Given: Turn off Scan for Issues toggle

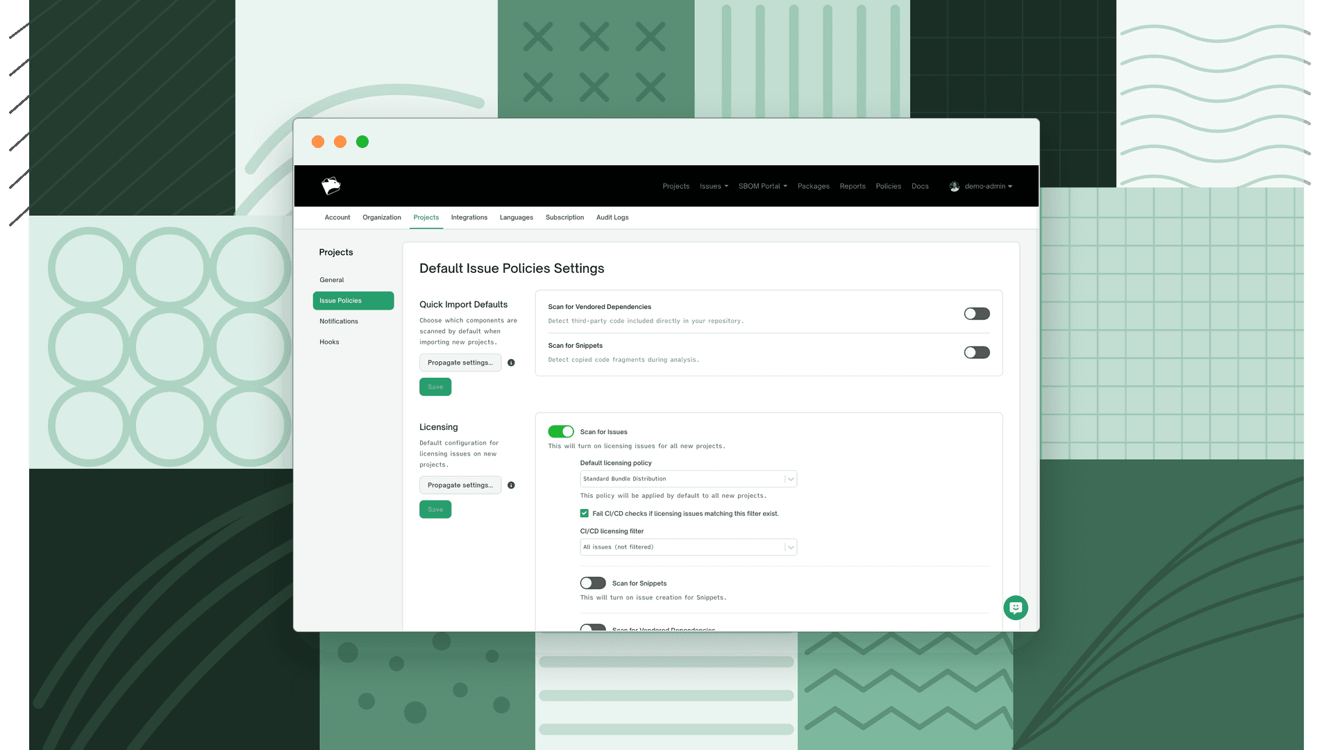Looking at the screenshot, I should point(561,432).
